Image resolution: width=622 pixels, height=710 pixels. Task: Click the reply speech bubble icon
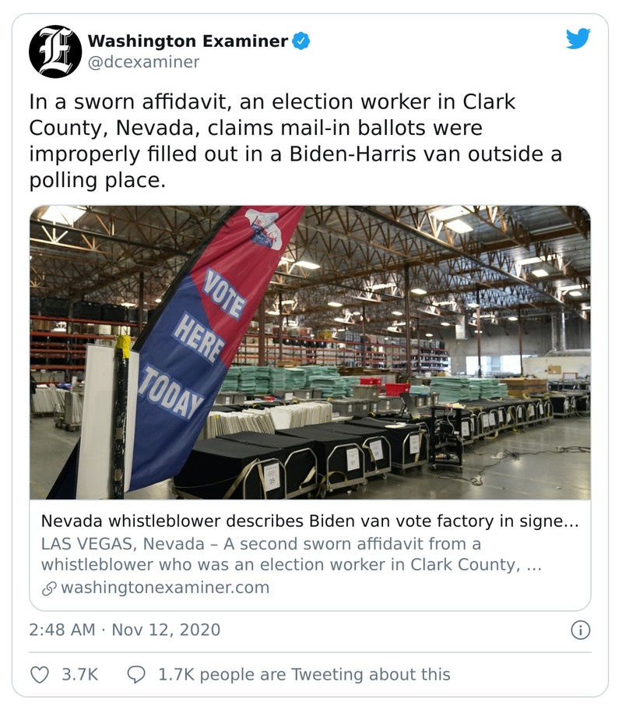[x=136, y=674]
